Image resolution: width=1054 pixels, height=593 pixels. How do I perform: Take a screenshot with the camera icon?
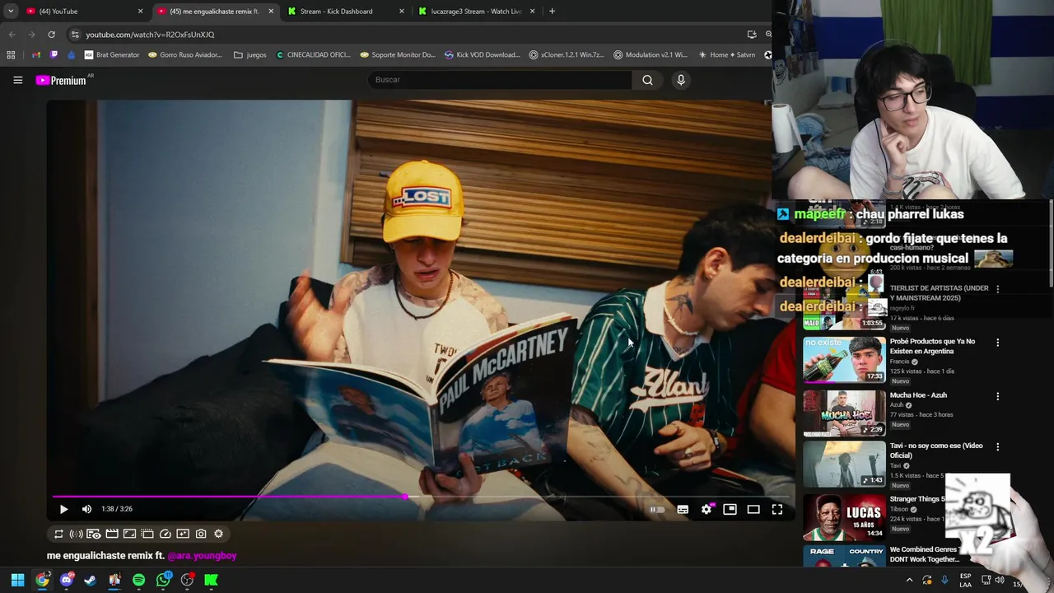tap(201, 534)
